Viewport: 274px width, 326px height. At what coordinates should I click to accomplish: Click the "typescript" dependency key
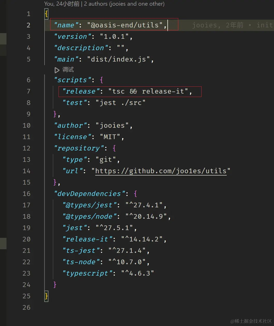[x=87, y=273]
